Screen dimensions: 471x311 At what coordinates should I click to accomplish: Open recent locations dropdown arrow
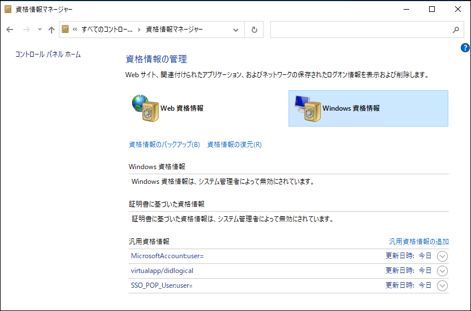(40, 30)
